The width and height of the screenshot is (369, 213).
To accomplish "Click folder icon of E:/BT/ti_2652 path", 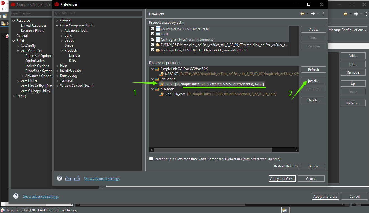I will point(158,45).
